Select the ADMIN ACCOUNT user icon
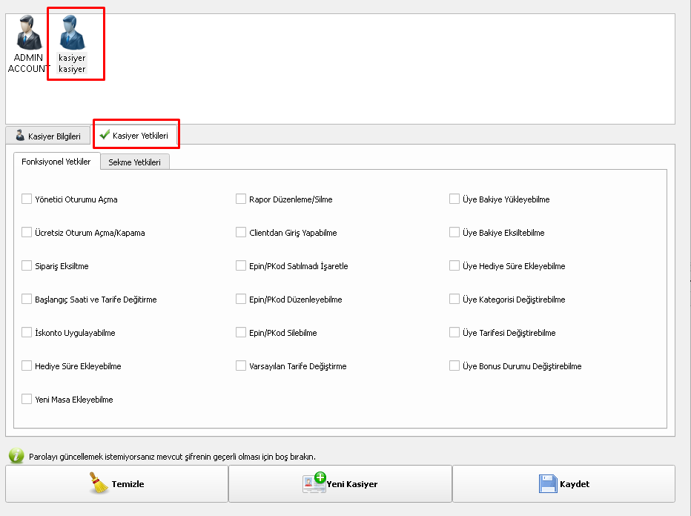The height and width of the screenshot is (516, 691). click(x=27, y=33)
